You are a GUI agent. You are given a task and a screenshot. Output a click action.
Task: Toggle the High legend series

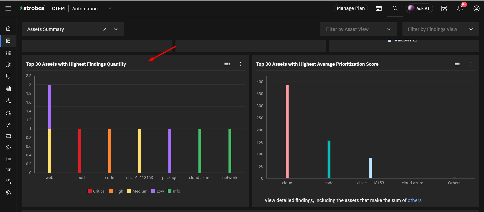point(116,191)
